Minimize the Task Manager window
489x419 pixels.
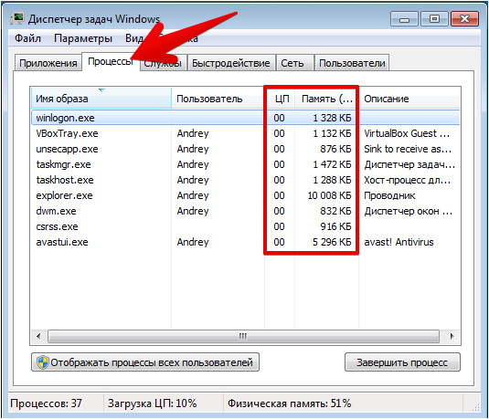405,19
